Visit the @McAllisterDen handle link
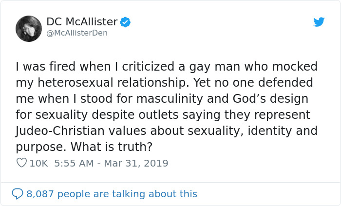The image size is (341, 206). pyautogui.click(x=76, y=33)
